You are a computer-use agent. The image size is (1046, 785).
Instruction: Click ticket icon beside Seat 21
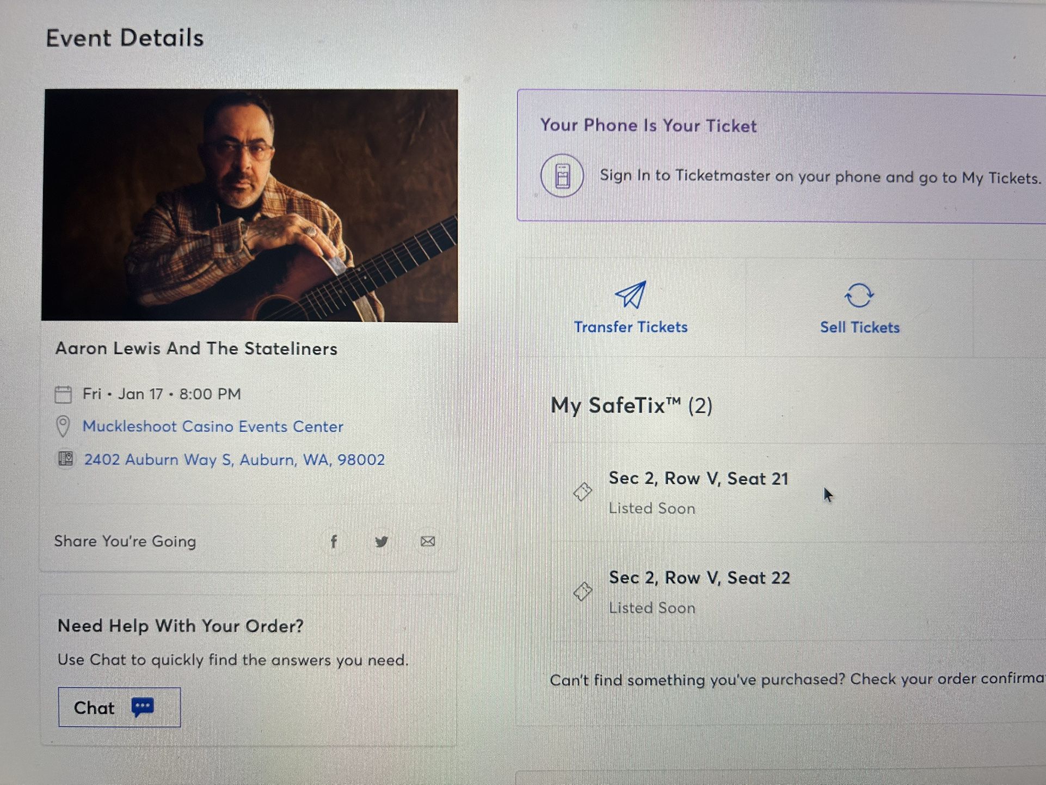tap(582, 492)
